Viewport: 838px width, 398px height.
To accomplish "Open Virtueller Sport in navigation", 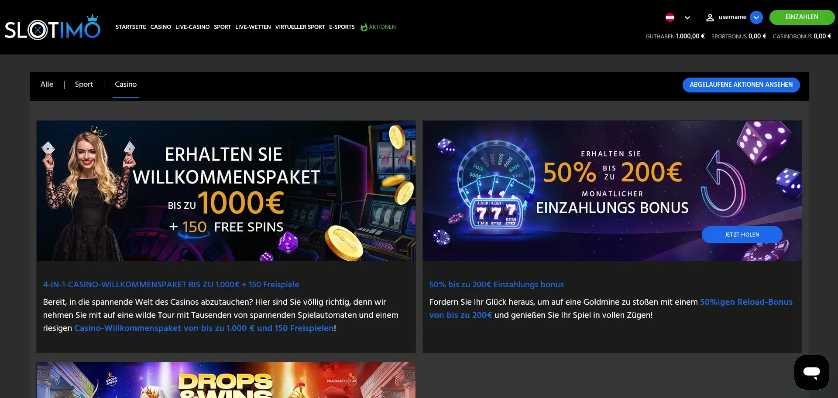I will (300, 27).
